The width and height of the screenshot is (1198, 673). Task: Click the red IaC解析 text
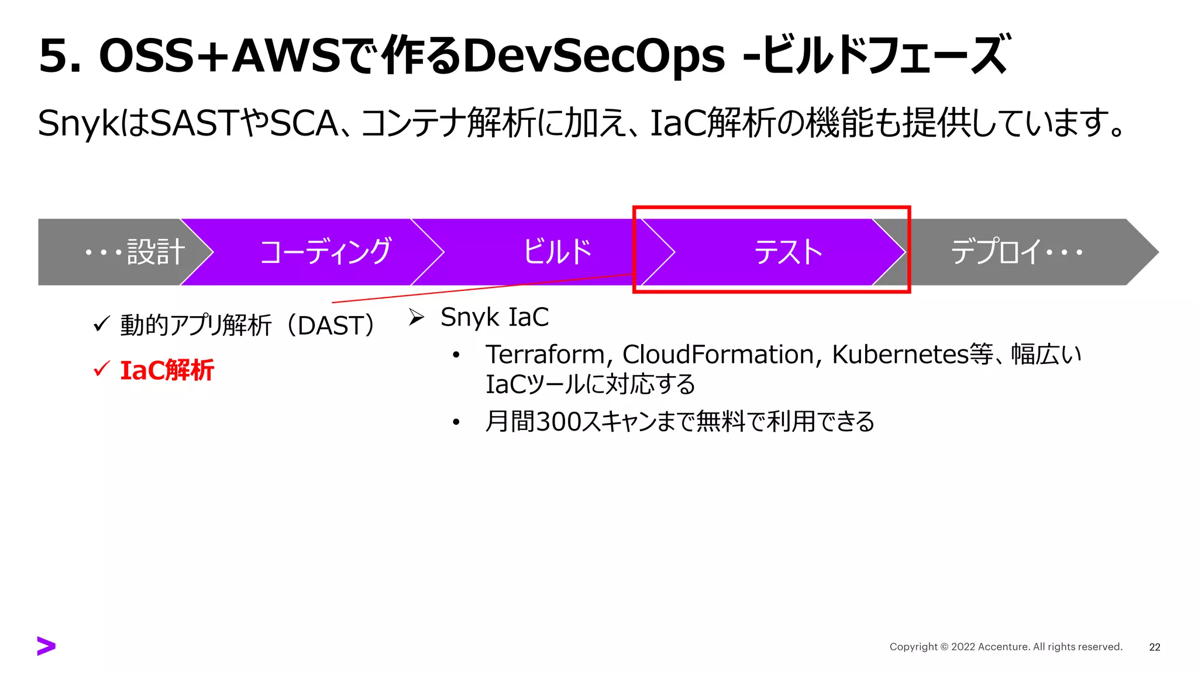click(x=167, y=370)
